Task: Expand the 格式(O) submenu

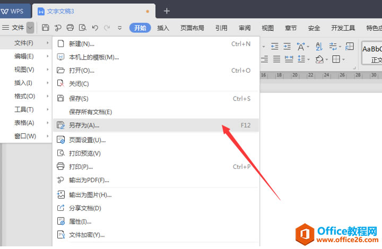Action: [26, 96]
